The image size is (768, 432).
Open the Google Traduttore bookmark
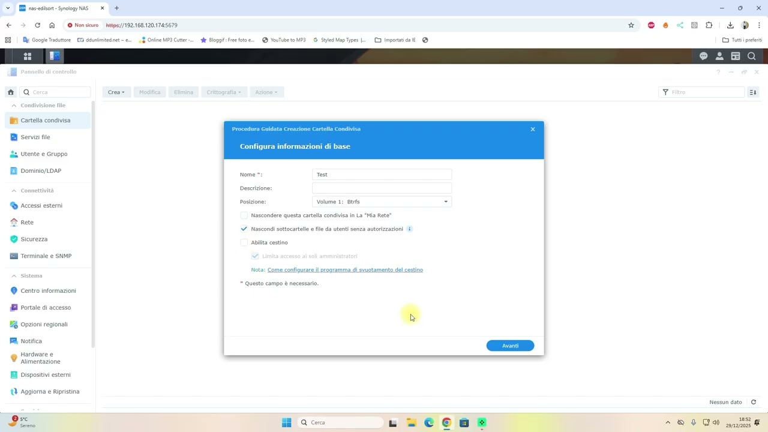(47, 40)
